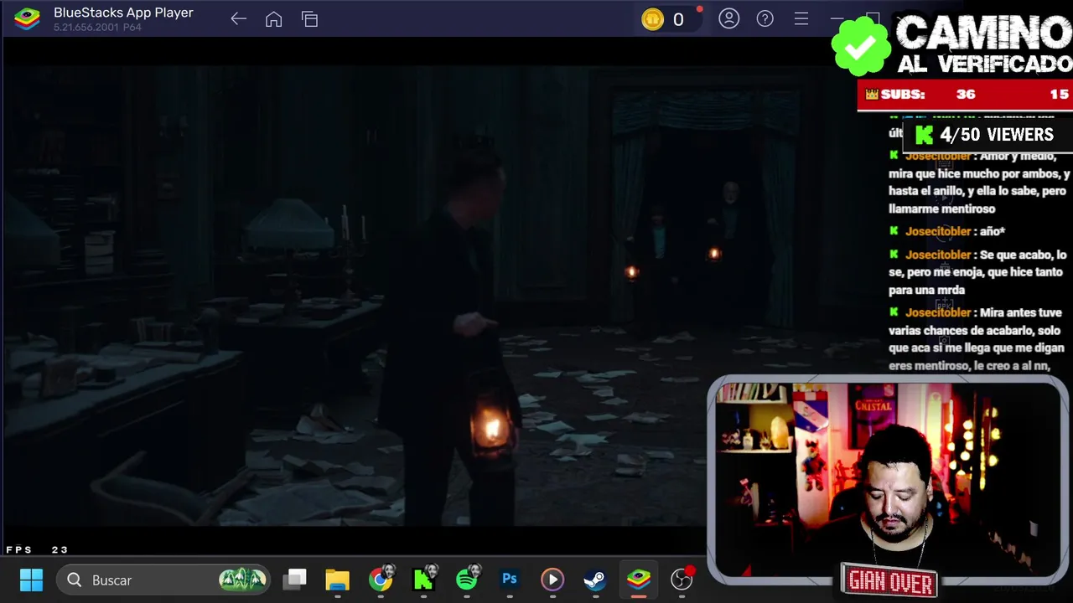This screenshot has width=1073, height=603.
Task: Open Spotify from the taskbar
Action: click(x=467, y=579)
